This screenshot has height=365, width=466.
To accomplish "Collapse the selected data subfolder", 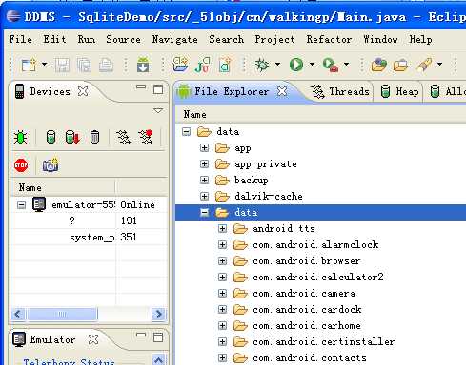I will [205, 212].
